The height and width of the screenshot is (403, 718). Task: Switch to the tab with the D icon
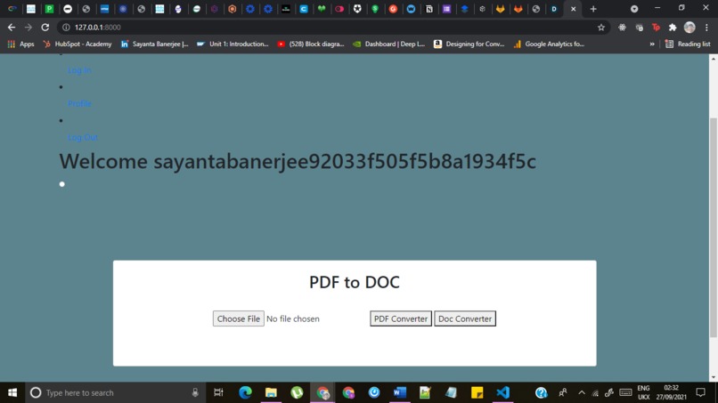(554, 9)
